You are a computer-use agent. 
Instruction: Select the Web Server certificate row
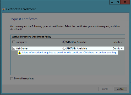click(68, 48)
